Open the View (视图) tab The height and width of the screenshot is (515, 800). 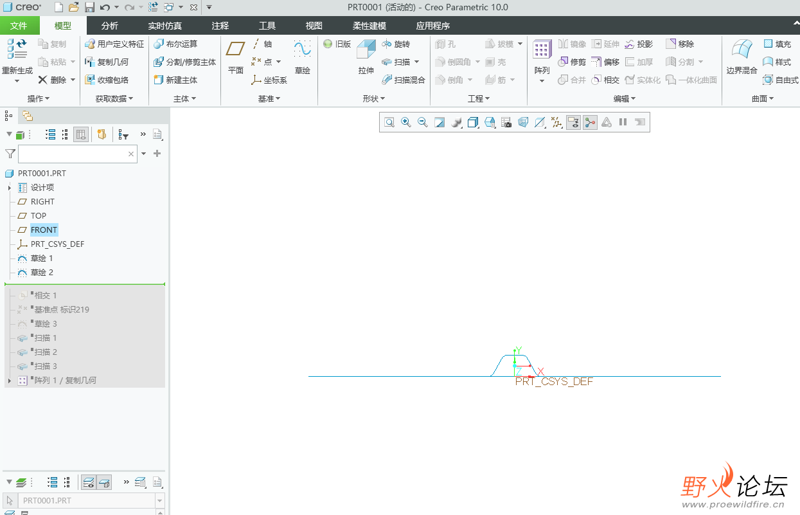tap(314, 26)
